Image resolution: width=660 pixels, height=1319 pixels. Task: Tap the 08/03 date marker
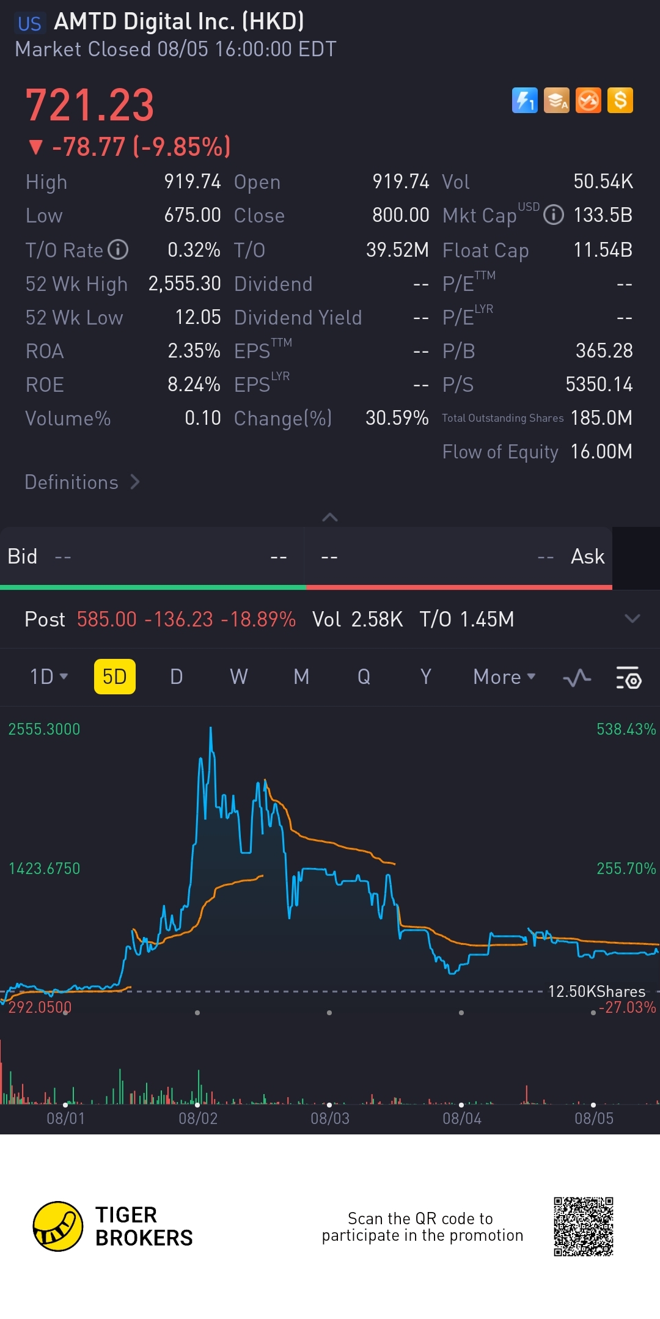point(330,1119)
